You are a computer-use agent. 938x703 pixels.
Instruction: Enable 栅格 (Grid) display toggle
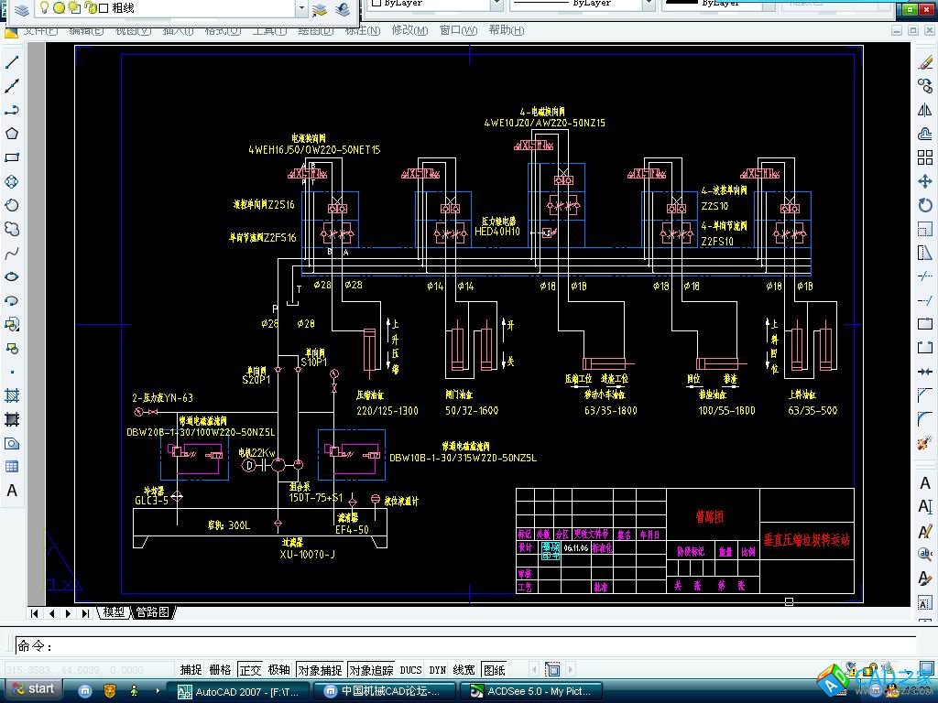click(x=221, y=670)
